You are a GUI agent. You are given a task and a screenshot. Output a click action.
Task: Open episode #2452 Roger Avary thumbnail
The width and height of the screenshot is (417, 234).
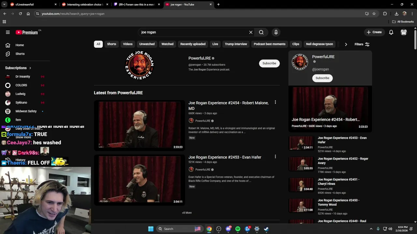[302, 164]
